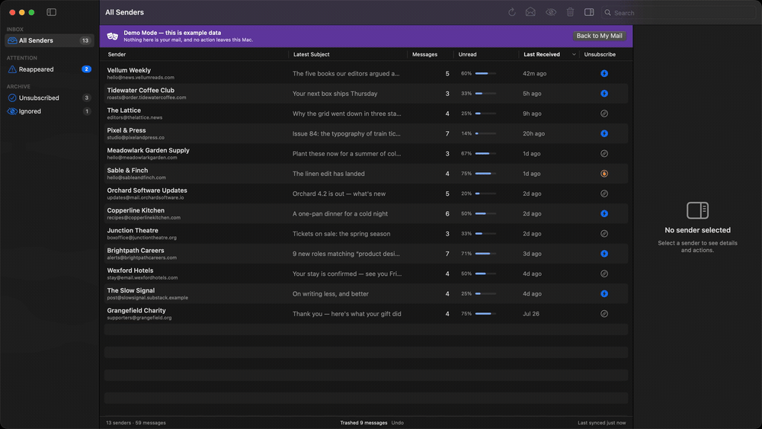This screenshot has height=429, width=762.
Task: Click Sable & Finch orange unsubscribe icon
Action: 604,174
